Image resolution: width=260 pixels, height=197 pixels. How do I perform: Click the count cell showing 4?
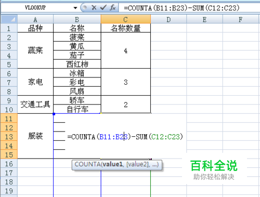(126, 50)
